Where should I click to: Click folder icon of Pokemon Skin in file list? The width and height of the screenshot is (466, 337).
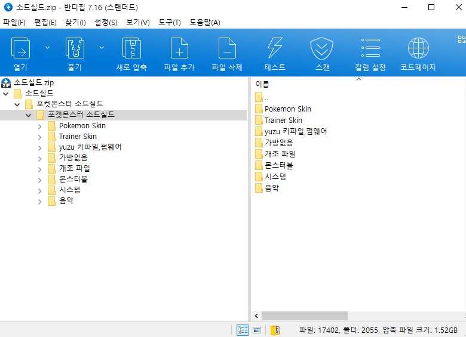[x=259, y=109]
